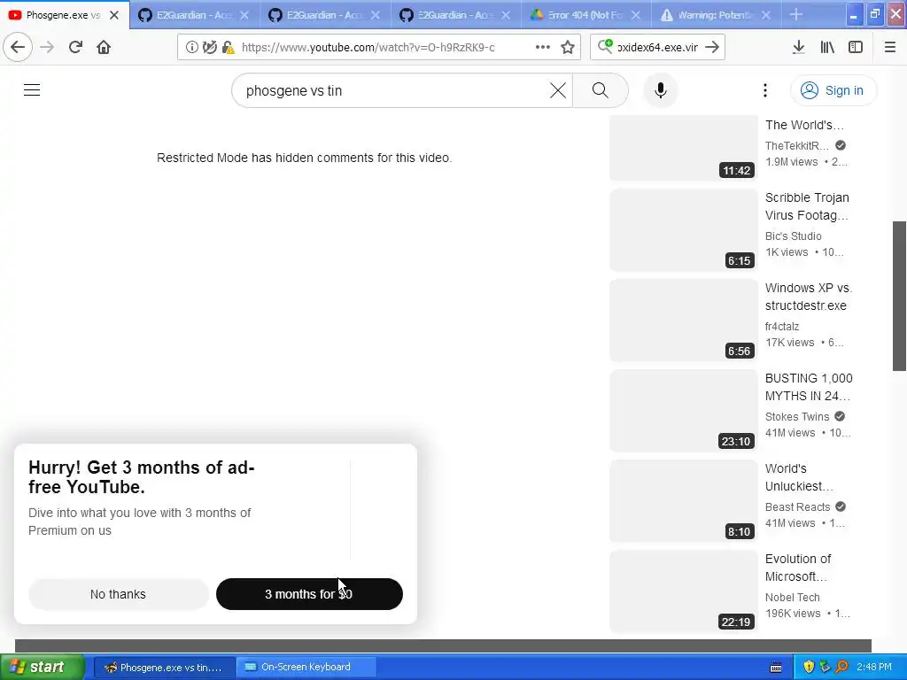Open Nobel Tech channel name
The height and width of the screenshot is (680, 907).
point(793,597)
